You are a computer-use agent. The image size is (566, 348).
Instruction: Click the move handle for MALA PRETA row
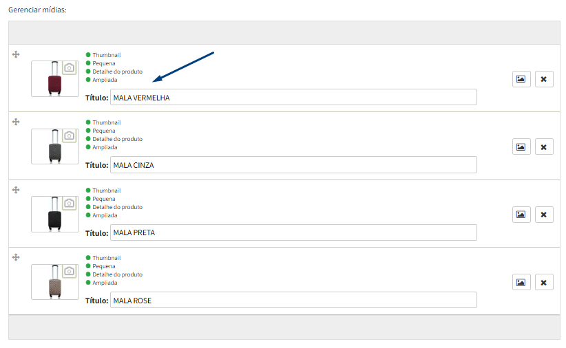pos(16,190)
